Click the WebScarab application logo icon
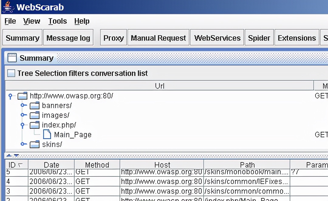 [x=9, y=7]
